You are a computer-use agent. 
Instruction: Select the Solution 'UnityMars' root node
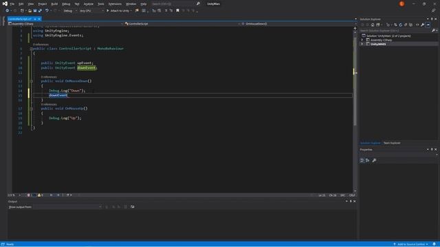point(388,36)
